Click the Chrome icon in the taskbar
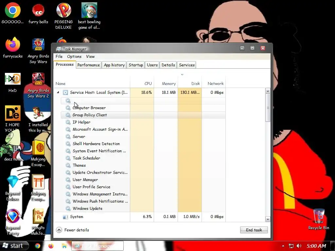Image resolution: width=335 pixels, height=251 pixels. [38, 246]
